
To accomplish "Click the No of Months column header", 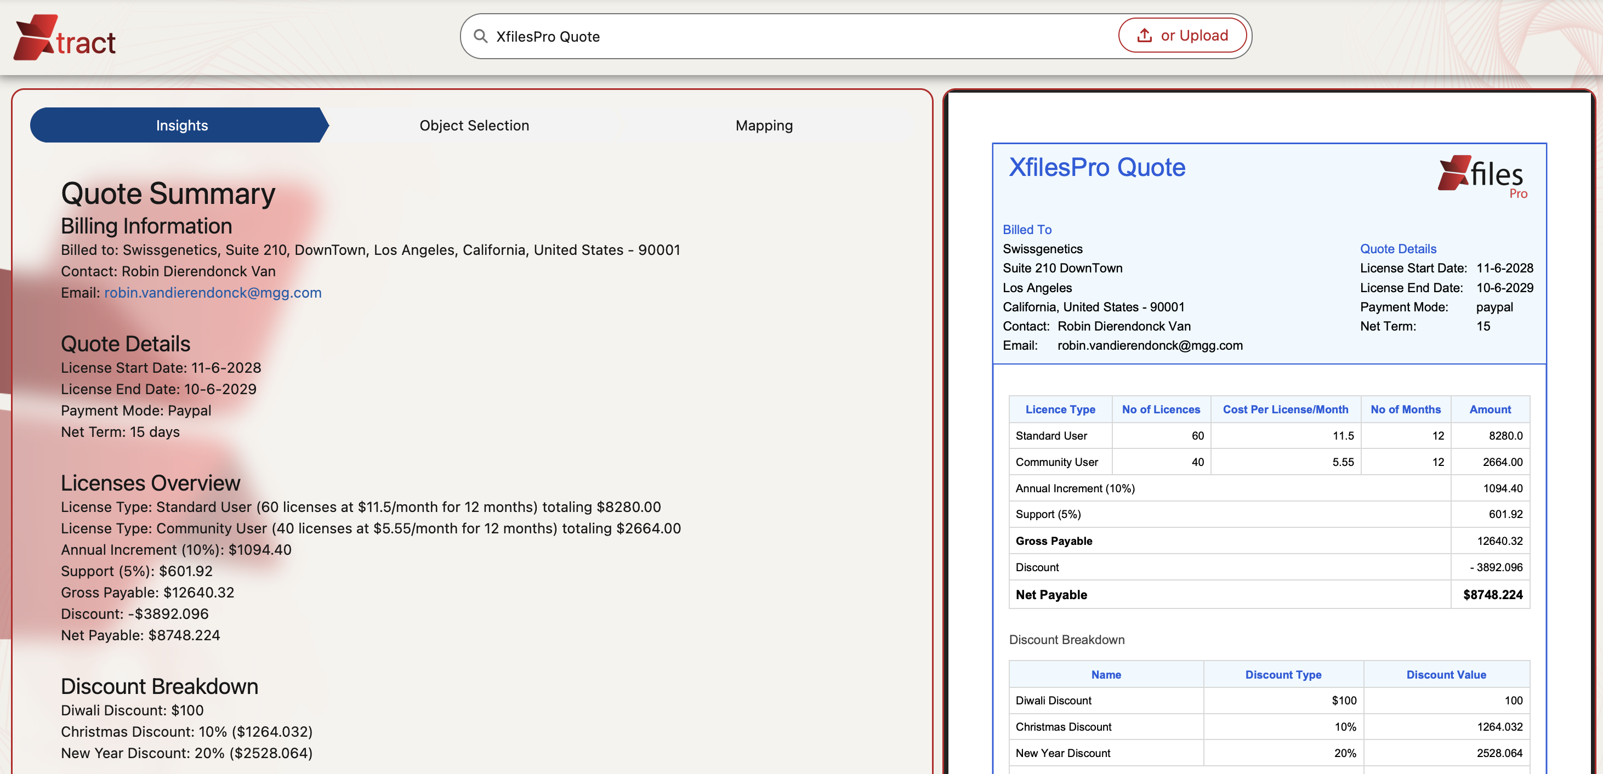I will [1406, 409].
